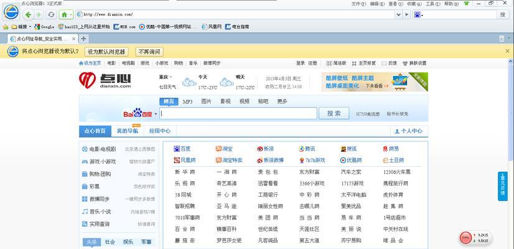Open the 收藏 menu

click(x=414, y=4)
